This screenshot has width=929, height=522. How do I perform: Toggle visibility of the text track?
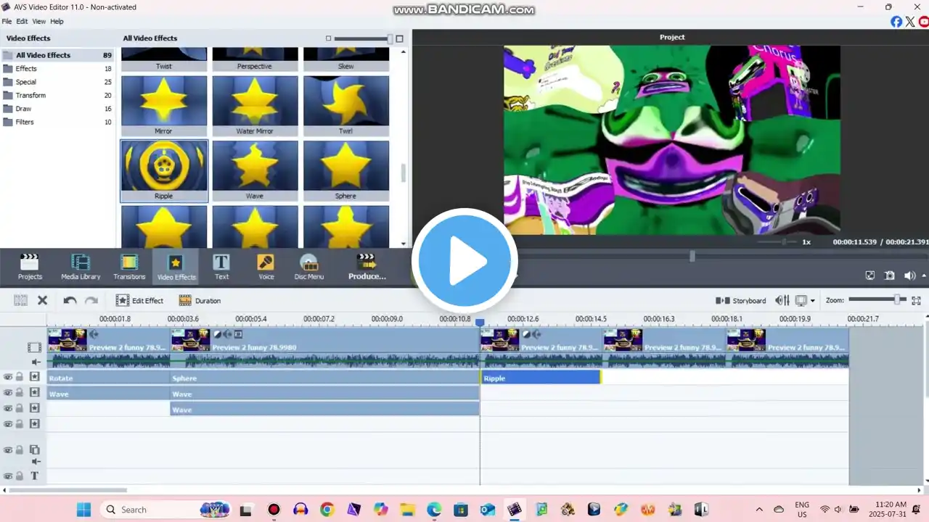pyautogui.click(x=8, y=476)
